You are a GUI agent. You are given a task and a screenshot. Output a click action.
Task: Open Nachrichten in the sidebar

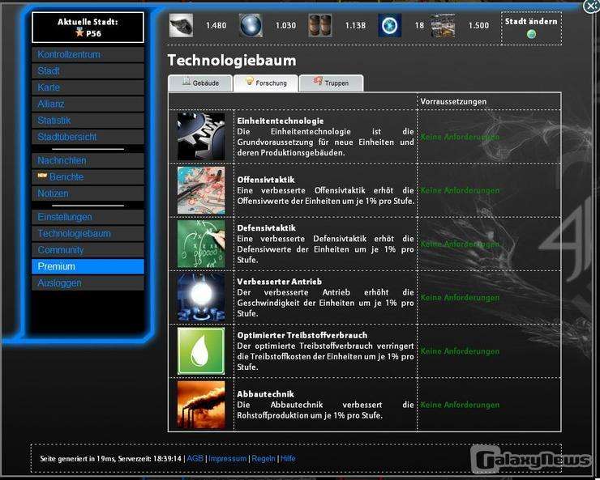[x=88, y=161]
